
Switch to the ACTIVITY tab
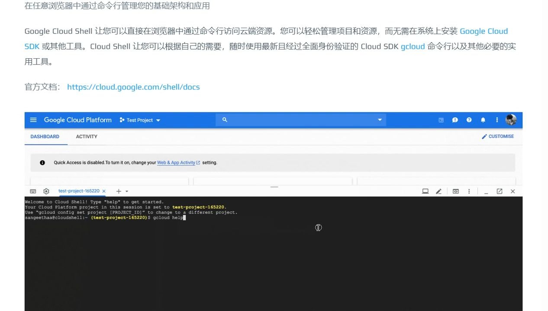click(87, 136)
